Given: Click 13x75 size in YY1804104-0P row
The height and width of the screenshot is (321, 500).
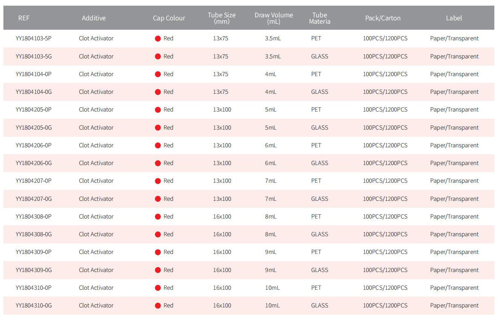Looking at the screenshot, I should coord(221,74).
